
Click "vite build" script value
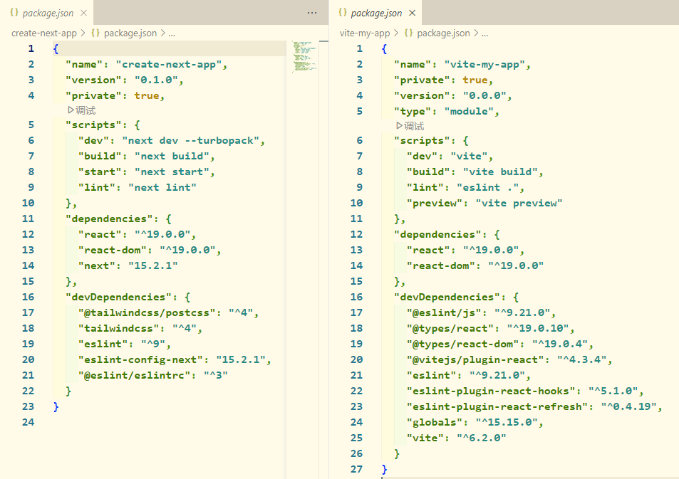500,172
